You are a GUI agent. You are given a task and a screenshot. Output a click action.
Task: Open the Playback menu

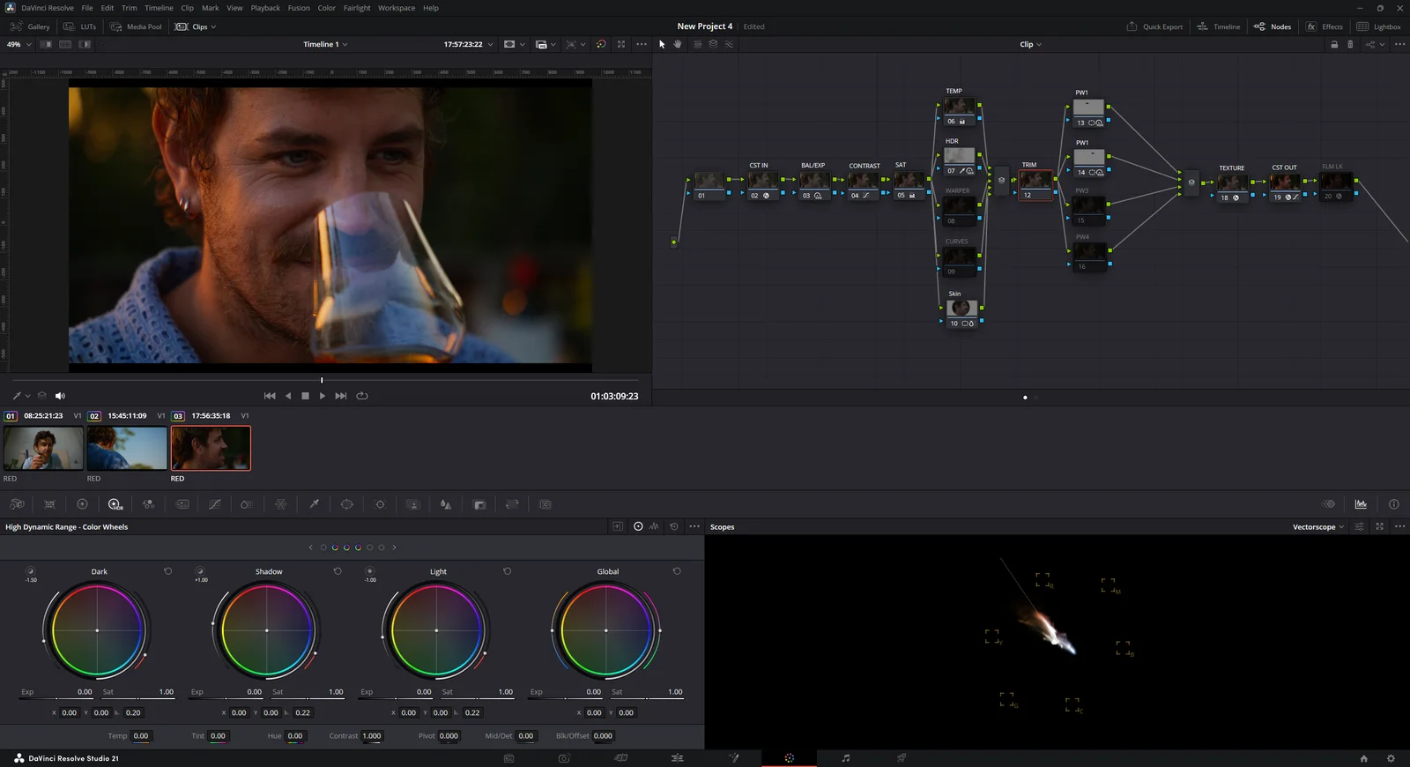click(x=265, y=8)
